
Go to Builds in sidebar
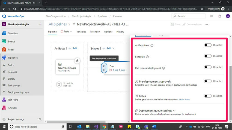[11, 65]
